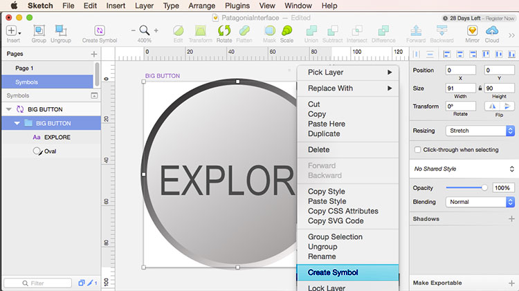Image resolution: width=519 pixels, height=291 pixels.
Task: Click the magnifier zoom icon
Action: 145,30
